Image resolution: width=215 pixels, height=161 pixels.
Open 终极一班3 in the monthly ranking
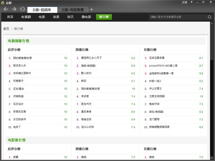tap(155, 81)
